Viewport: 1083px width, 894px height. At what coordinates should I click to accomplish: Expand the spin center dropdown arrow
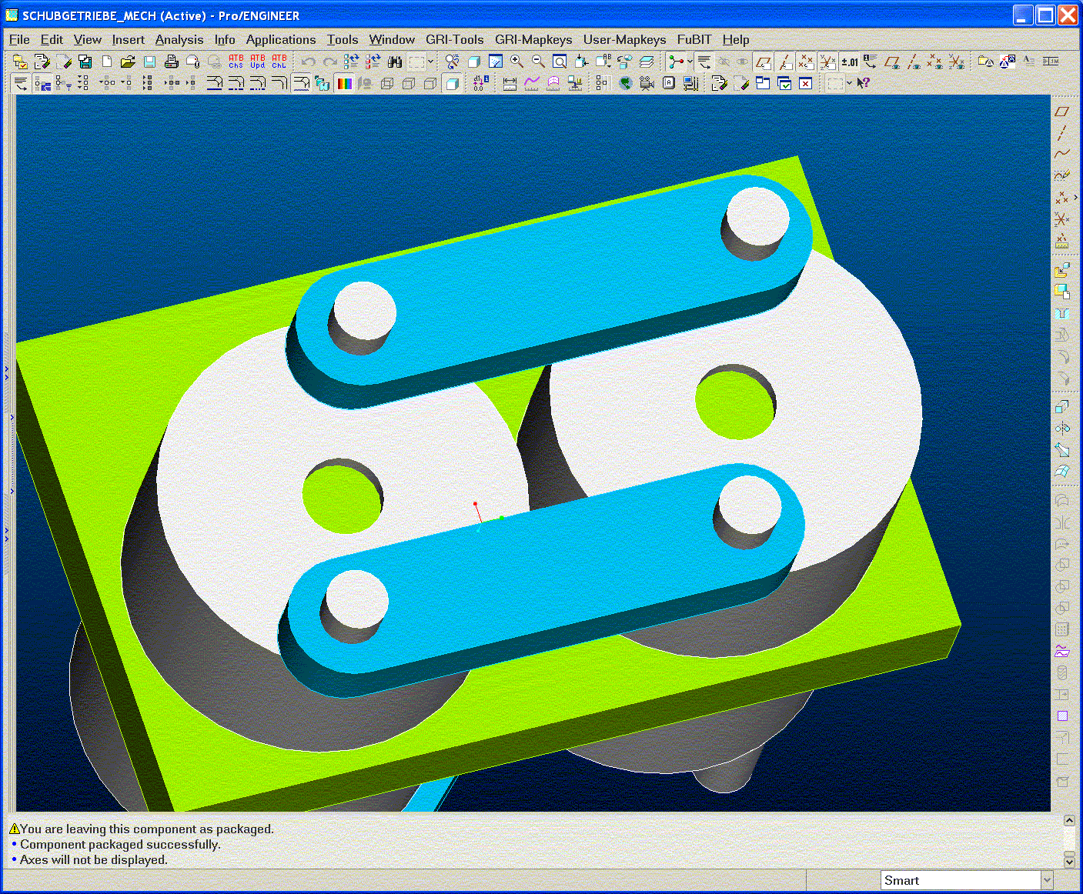(x=690, y=62)
